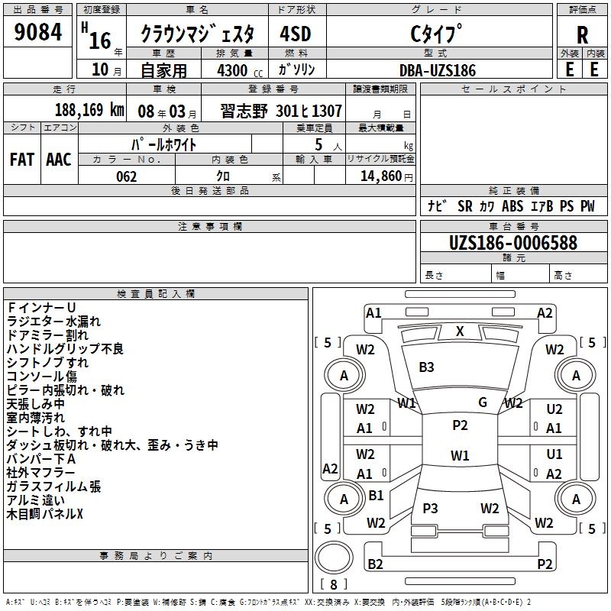611x611 pixels.
Task: Click air conditioner value AAC
Action: pos(59,160)
